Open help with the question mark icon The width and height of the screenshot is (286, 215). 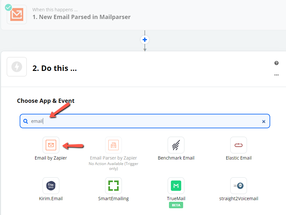(276, 63)
